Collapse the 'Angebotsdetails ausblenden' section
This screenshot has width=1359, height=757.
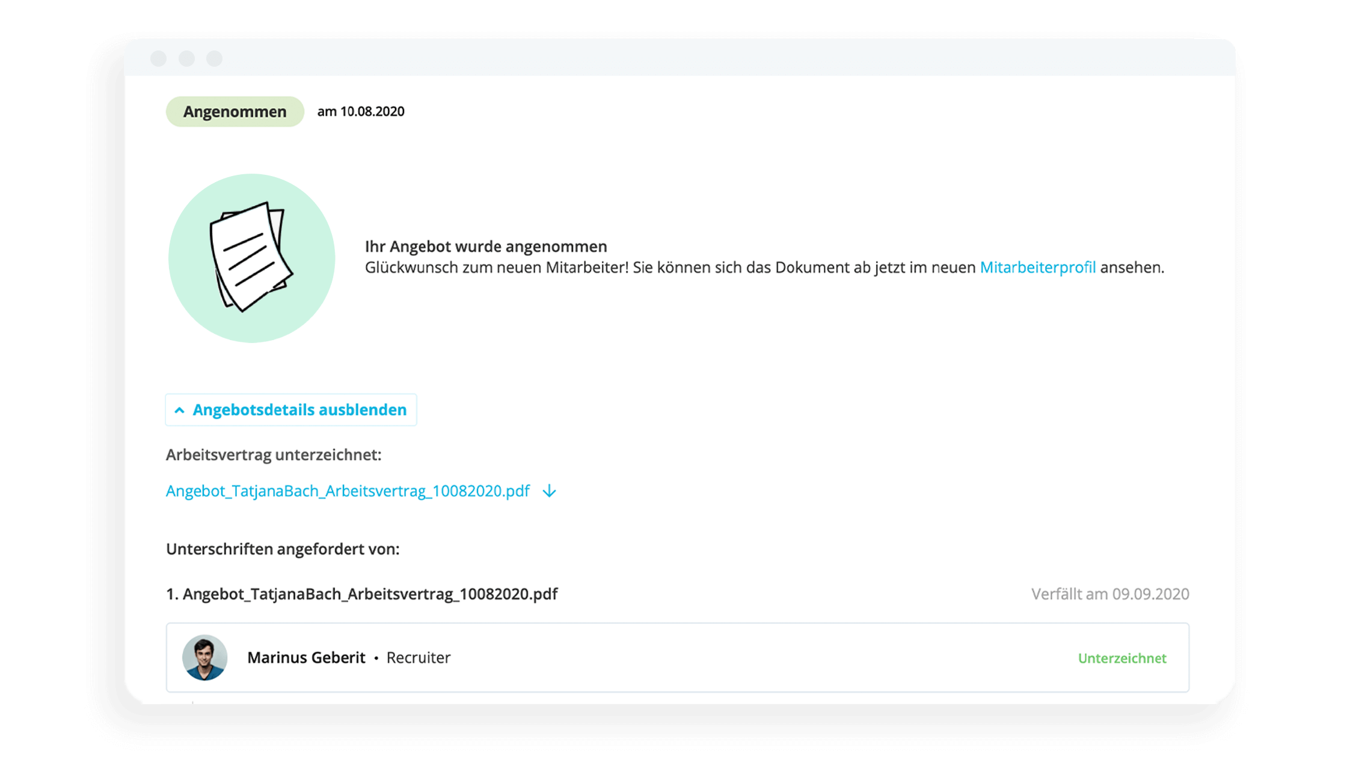[289, 409]
